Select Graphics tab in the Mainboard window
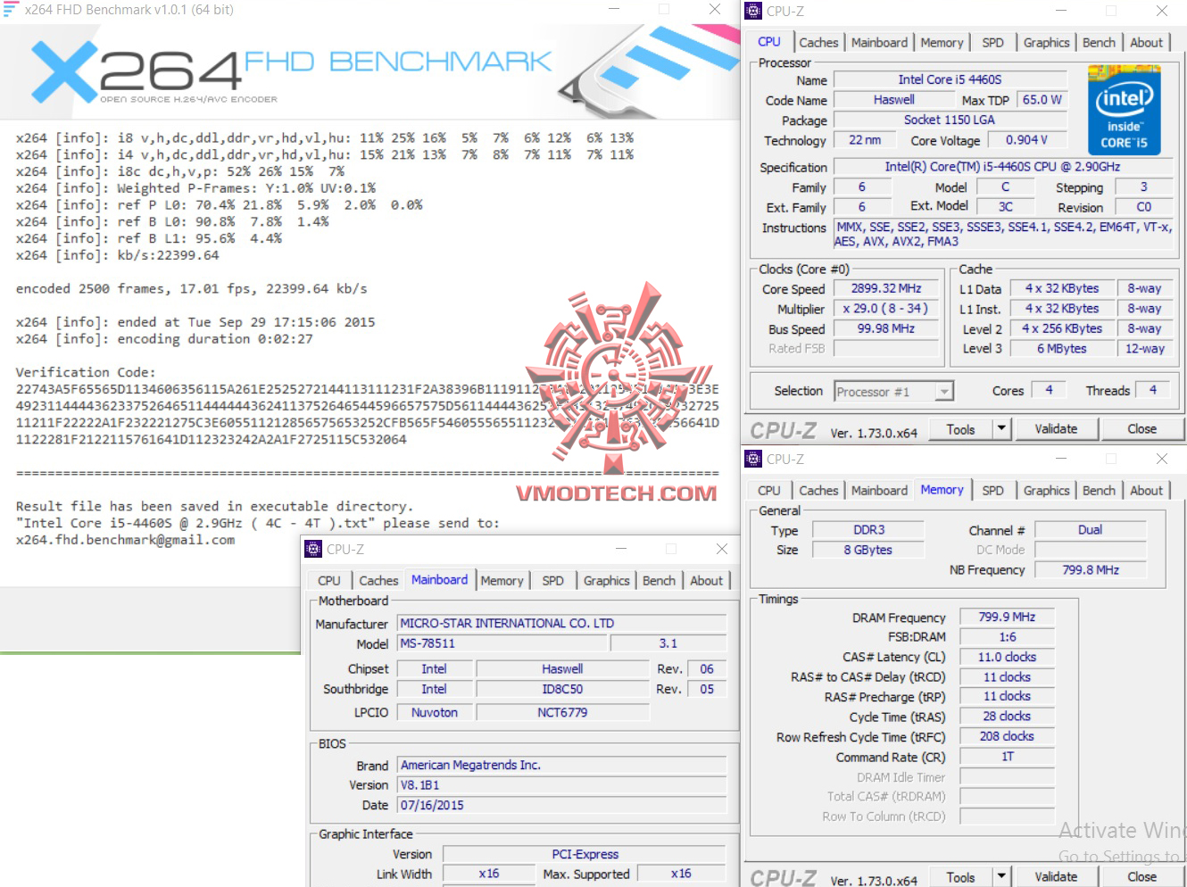The image size is (1187, 887). pyautogui.click(x=606, y=581)
